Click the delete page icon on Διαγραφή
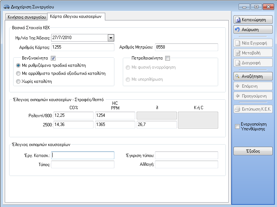Screen dimensions: 277x207 pyautogui.click(x=238, y=63)
